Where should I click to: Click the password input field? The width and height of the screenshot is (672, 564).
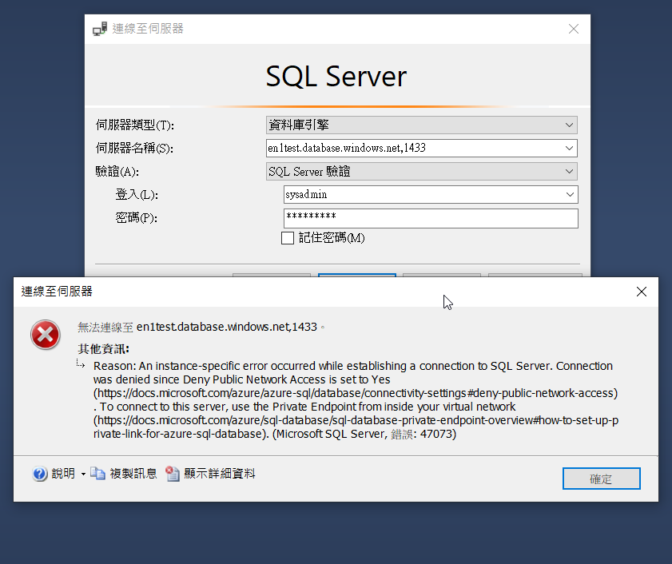pos(431,218)
